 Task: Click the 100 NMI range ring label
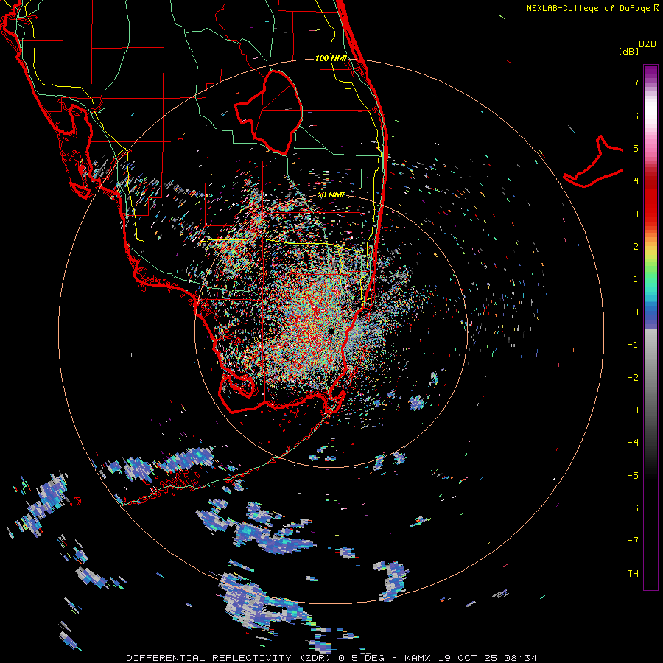tap(331, 58)
